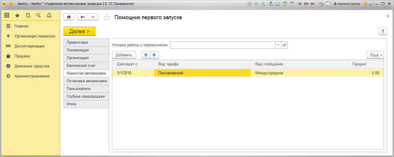Click the Добавить button

pos(124,55)
